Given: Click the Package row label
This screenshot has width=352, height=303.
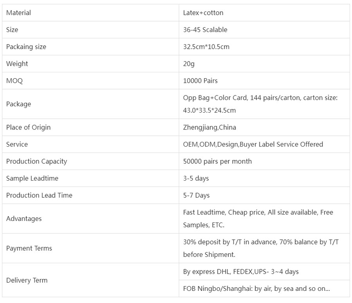Looking at the screenshot, I should coord(18,104).
